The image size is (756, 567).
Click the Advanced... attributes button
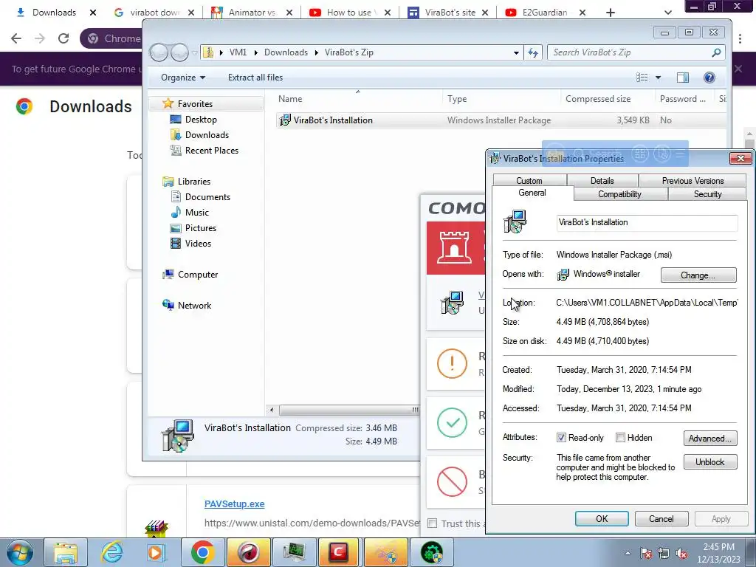click(709, 439)
